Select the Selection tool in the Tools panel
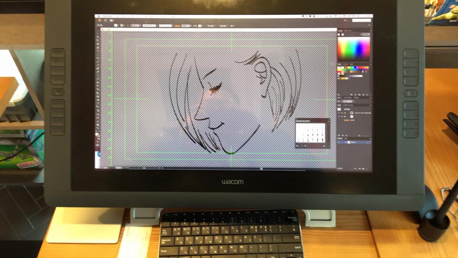 click(98, 34)
